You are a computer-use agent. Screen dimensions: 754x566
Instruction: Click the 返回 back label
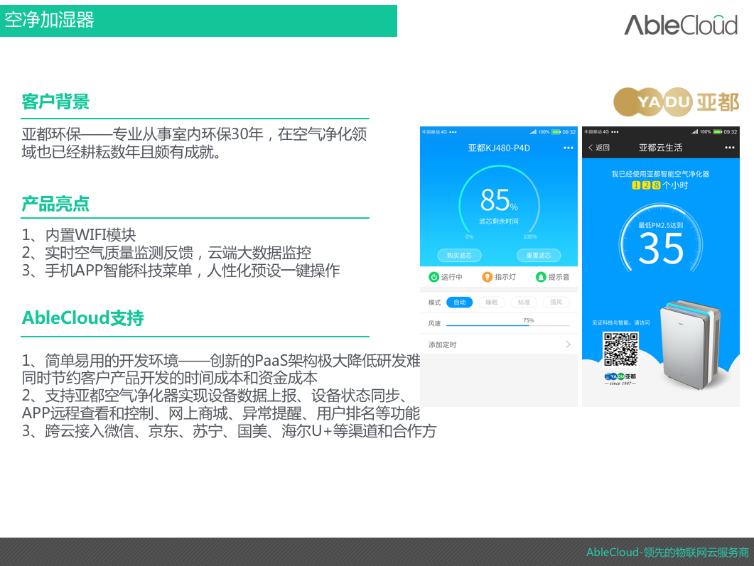click(x=603, y=148)
